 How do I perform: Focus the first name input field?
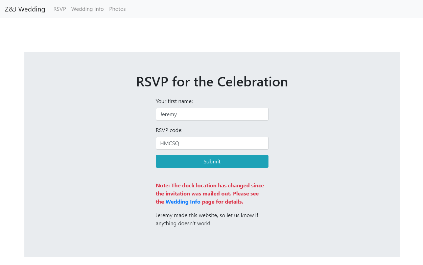[x=212, y=114]
